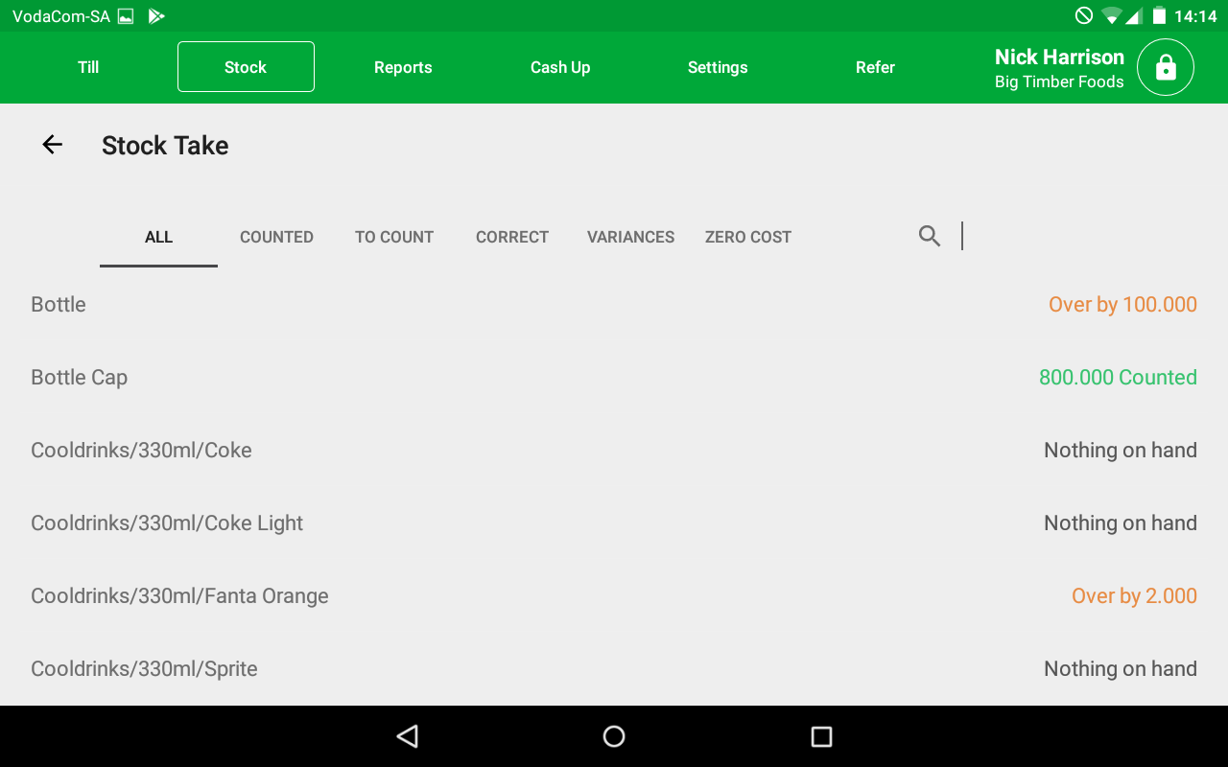
Task: Tap the VodaCom-SA carrier label
Action: coord(61,16)
